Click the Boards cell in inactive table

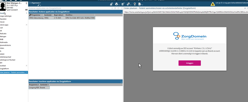[x=42, y=88]
